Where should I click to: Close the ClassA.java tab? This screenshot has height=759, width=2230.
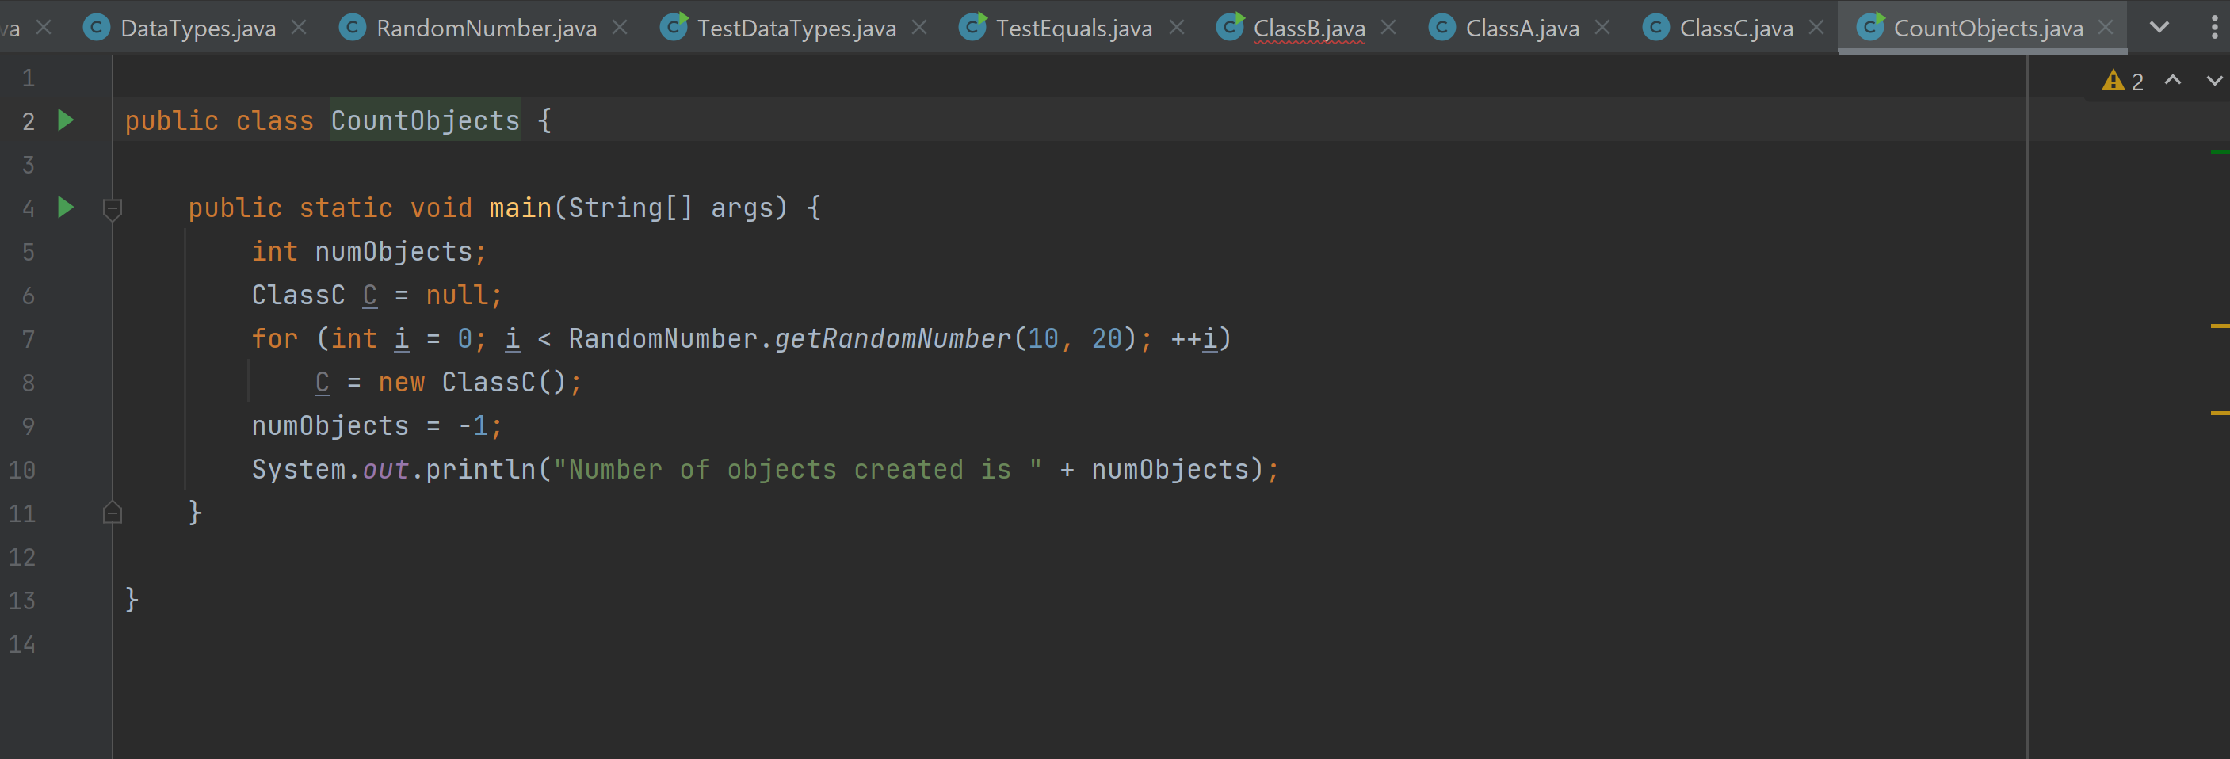[1602, 27]
